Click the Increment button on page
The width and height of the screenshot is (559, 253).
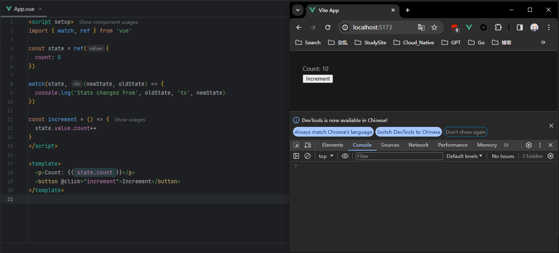(x=318, y=79)
